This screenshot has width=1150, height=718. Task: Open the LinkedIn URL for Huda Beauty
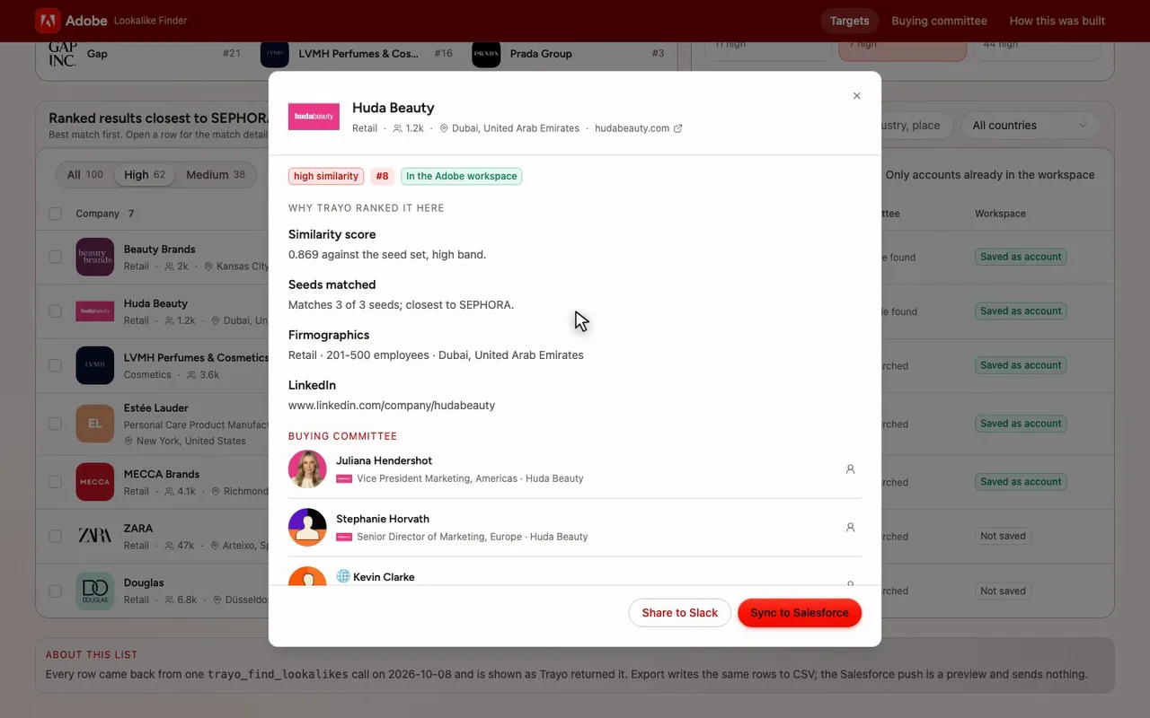tap(392, 405)
